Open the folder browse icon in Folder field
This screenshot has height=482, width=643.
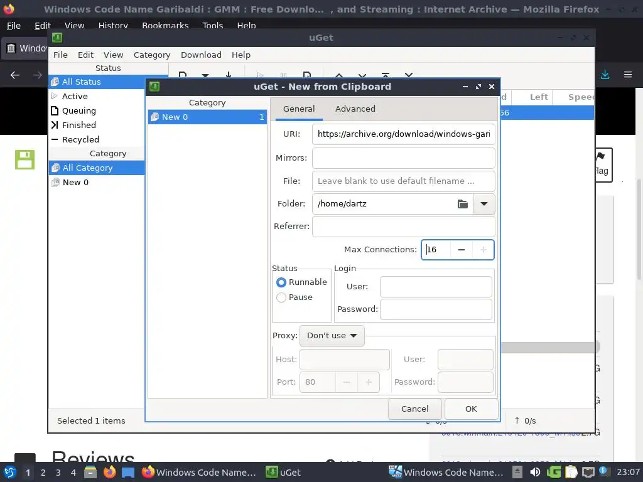click(x=463, y=204)
